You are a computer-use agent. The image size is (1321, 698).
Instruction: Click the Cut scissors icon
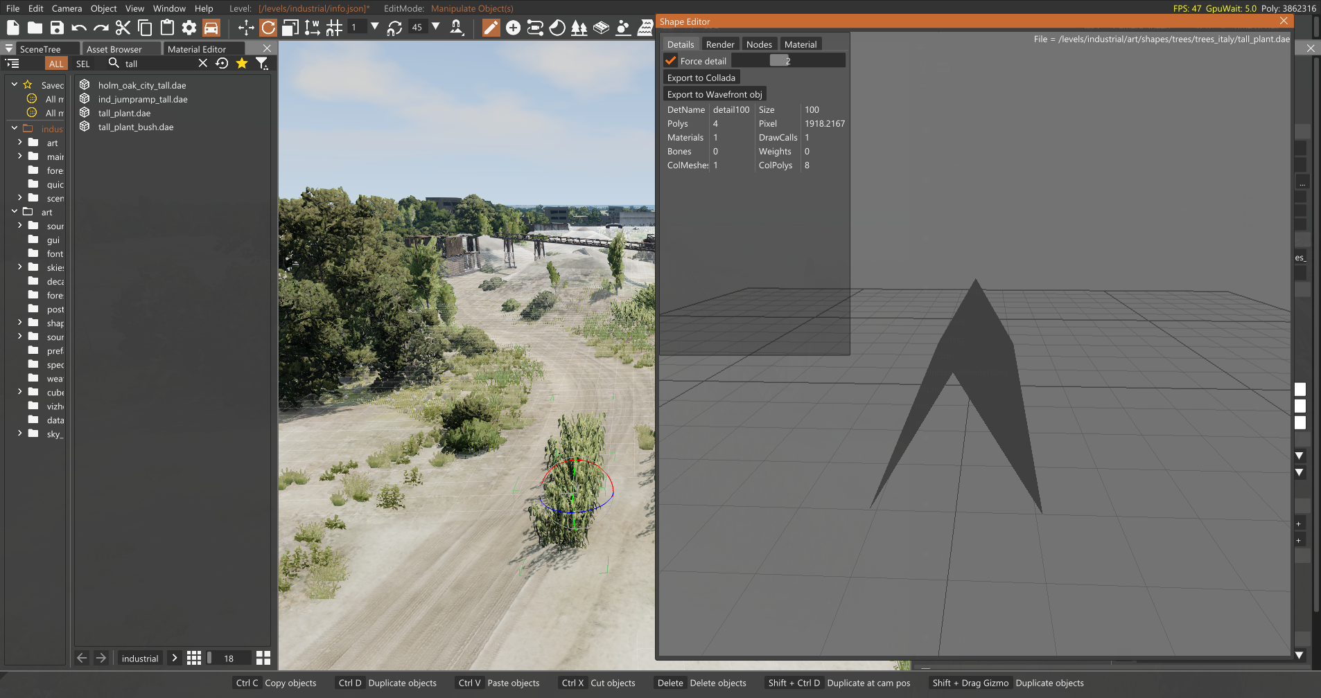[123, 28]
